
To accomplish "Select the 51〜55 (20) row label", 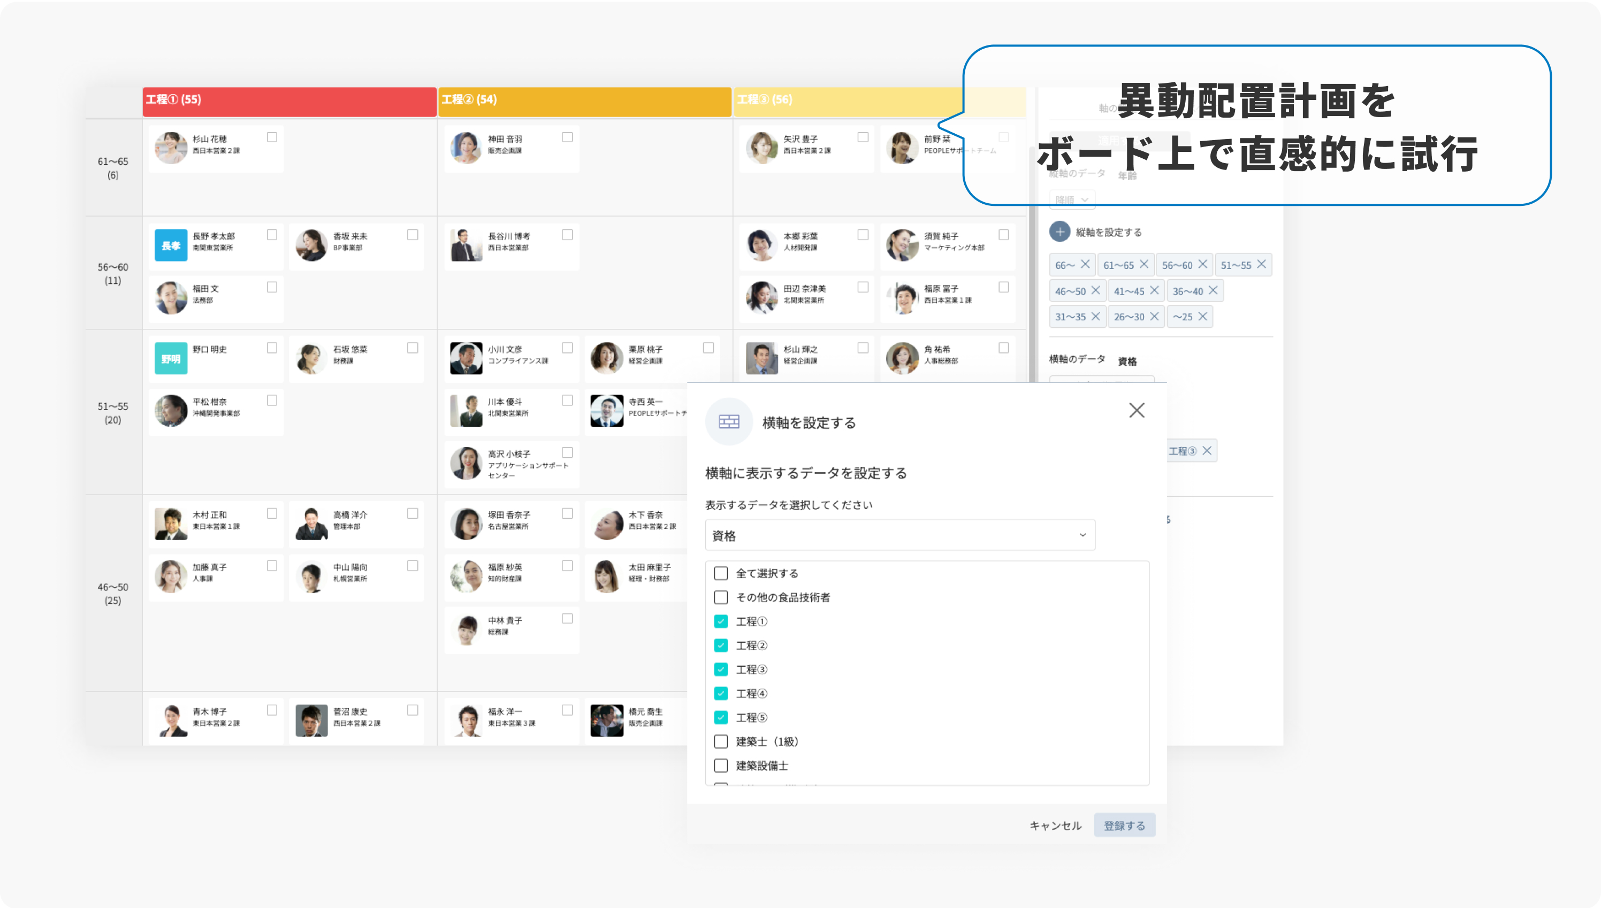I will point(113,412).
